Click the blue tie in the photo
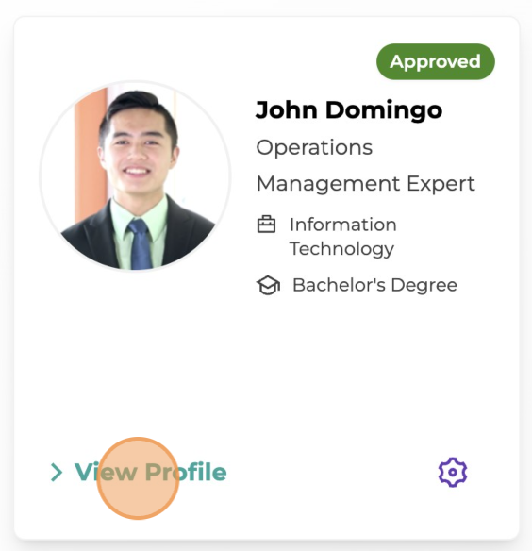The width and height of the screenshot is (532, 551). coord(141,244)
